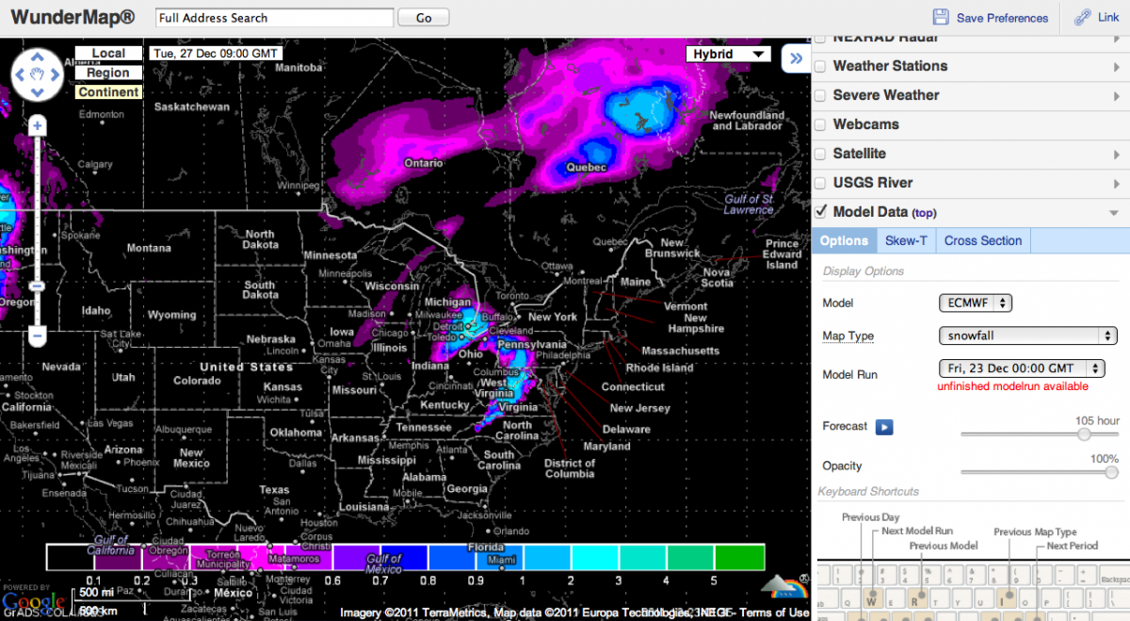The width and height of the screenshot is (1130, 621).
Task: Click the 105 hour forecast value
Action: (x=1097, y=421)
